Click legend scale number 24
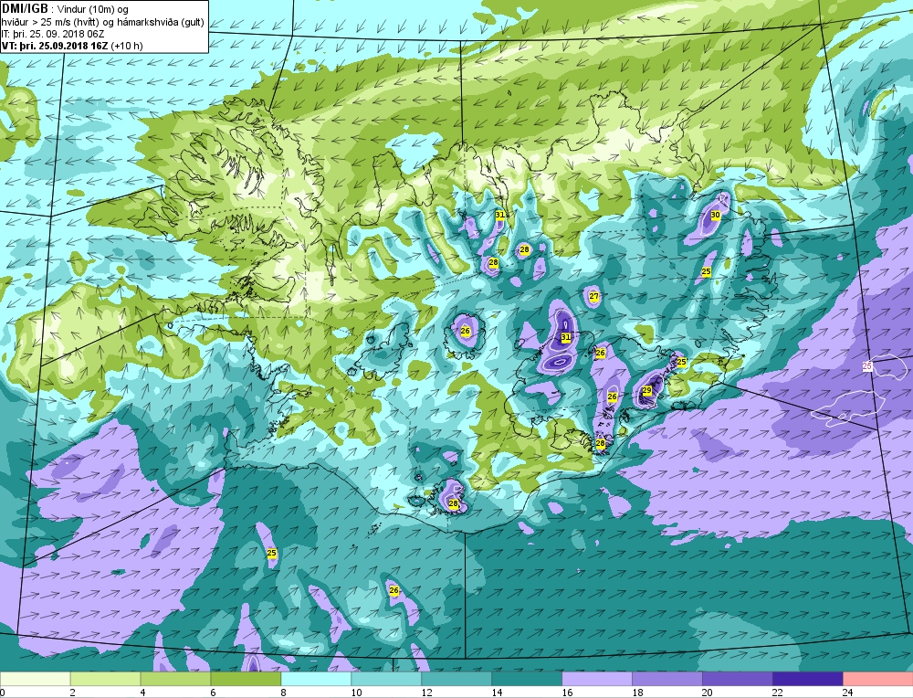This screenshot has height=698, width=913. point(848,693)
